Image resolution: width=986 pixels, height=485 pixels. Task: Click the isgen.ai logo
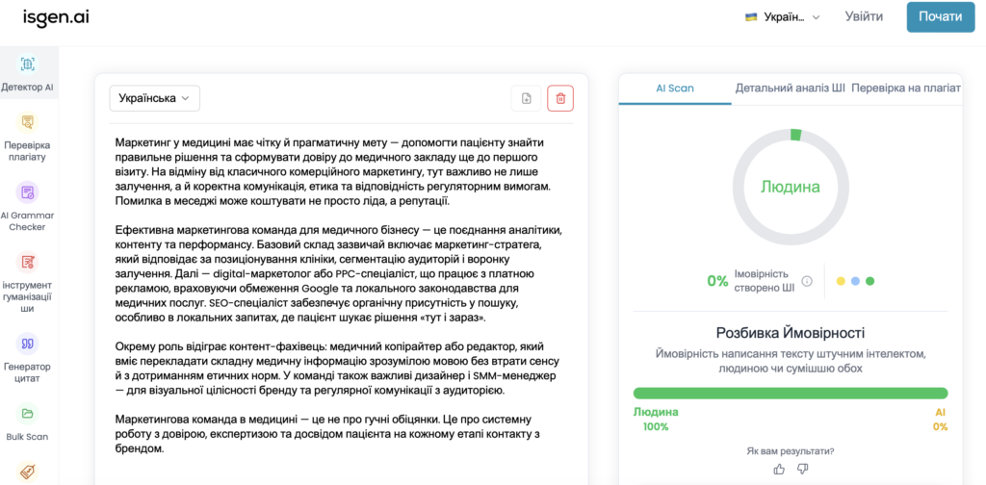coord(56,17)
